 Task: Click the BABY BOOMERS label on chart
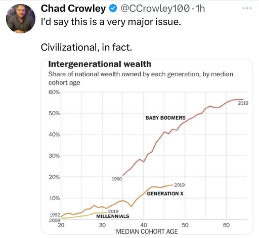pyautogui.click(x=165, y=118)
